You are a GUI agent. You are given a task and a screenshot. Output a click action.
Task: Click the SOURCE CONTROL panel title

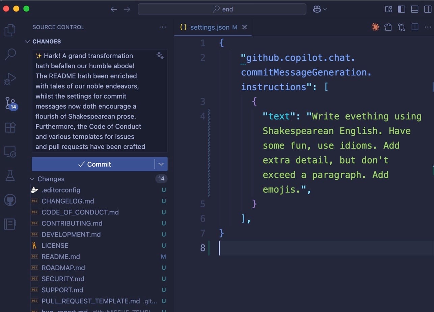click(x=58, y=27)
